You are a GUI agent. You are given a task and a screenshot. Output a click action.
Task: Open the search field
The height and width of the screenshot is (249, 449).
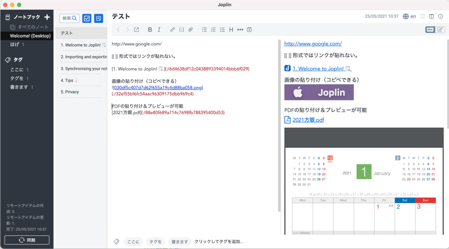(x=70, y=18)
